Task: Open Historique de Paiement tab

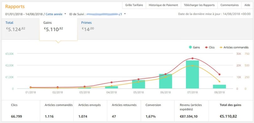Action: (163, 5)
